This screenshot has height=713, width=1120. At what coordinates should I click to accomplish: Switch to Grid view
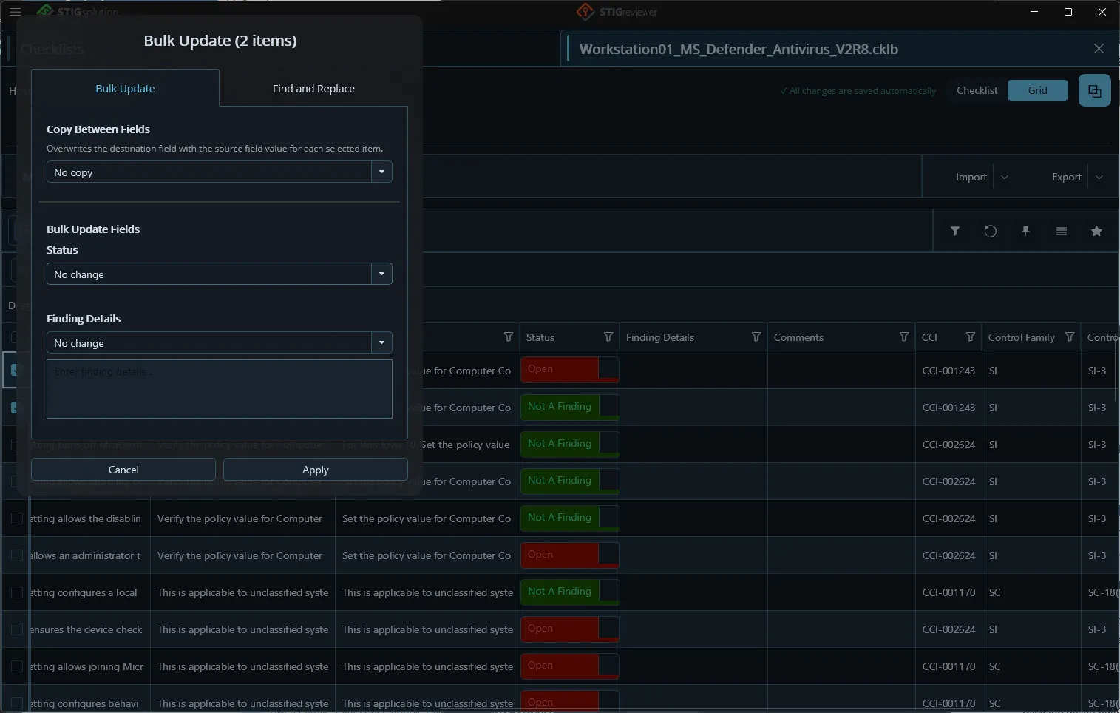coord(1038,90)
